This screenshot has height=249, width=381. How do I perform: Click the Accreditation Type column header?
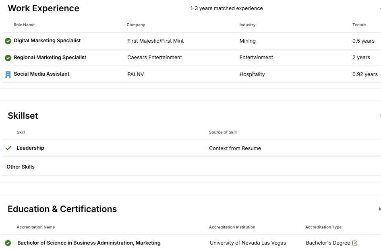tap(323, 227)
